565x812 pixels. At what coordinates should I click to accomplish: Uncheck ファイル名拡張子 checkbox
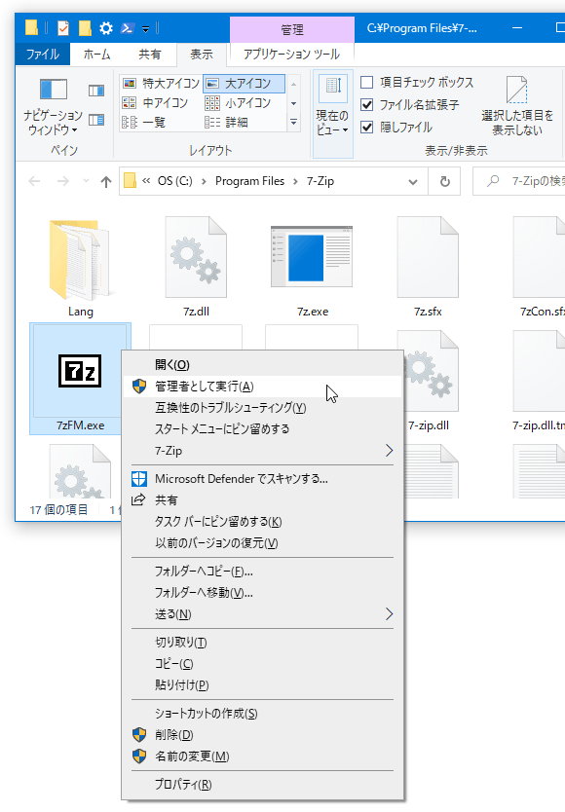(367, 104)
